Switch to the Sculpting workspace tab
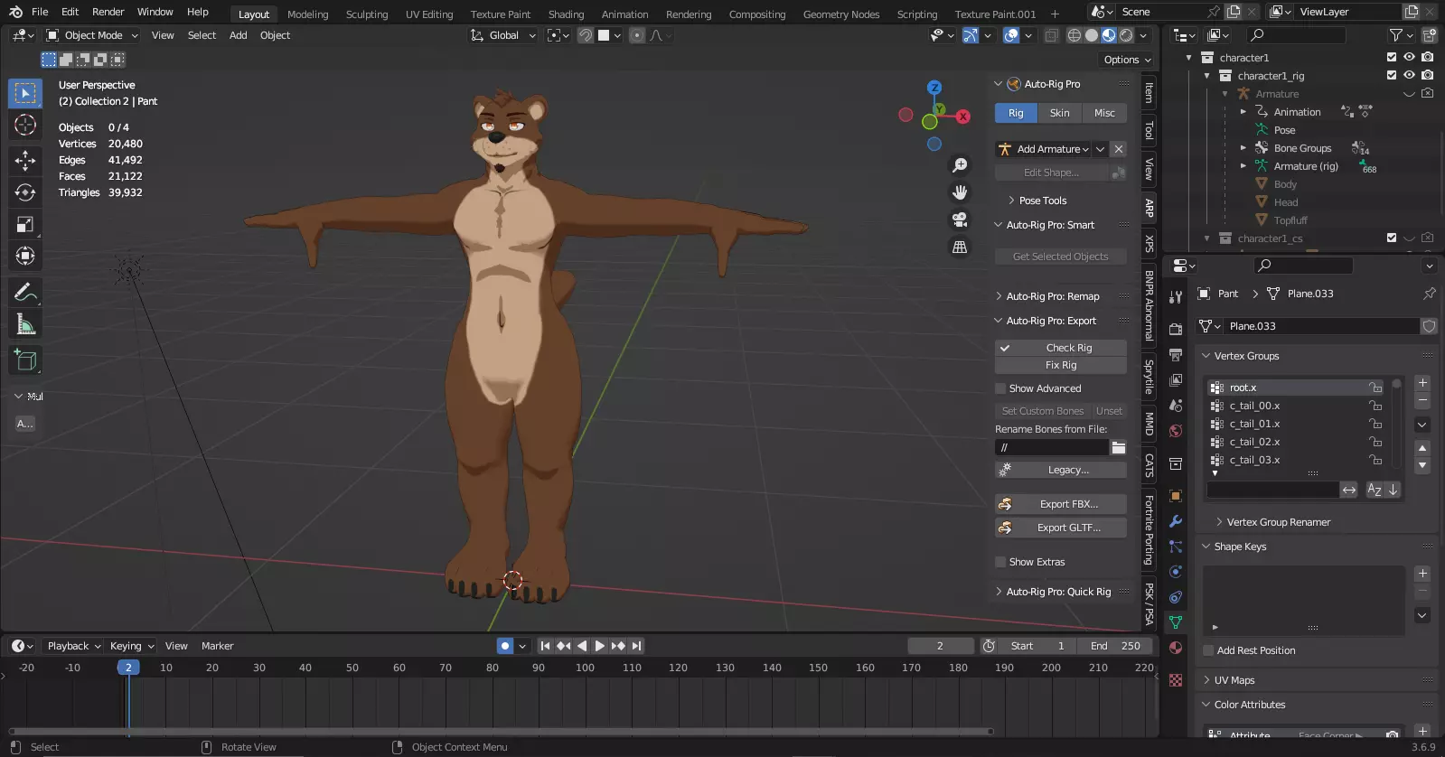Screen dimensions: 1445x757 pos(366,14)
